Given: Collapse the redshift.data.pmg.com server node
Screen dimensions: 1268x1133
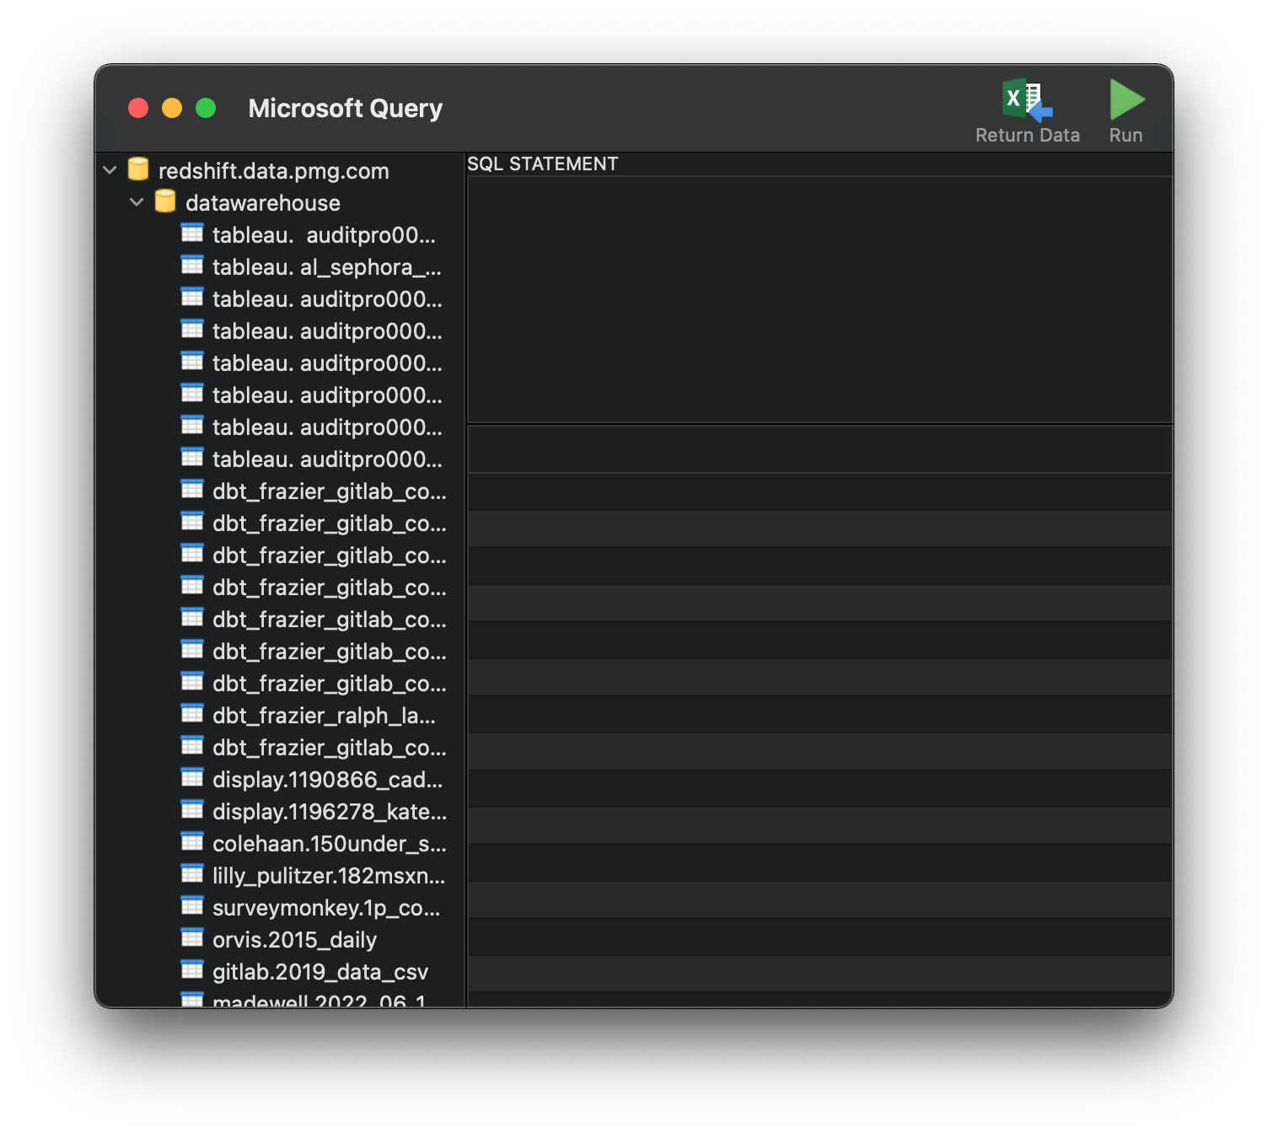Looking at the screenshot, I should (x=110, y=170).
